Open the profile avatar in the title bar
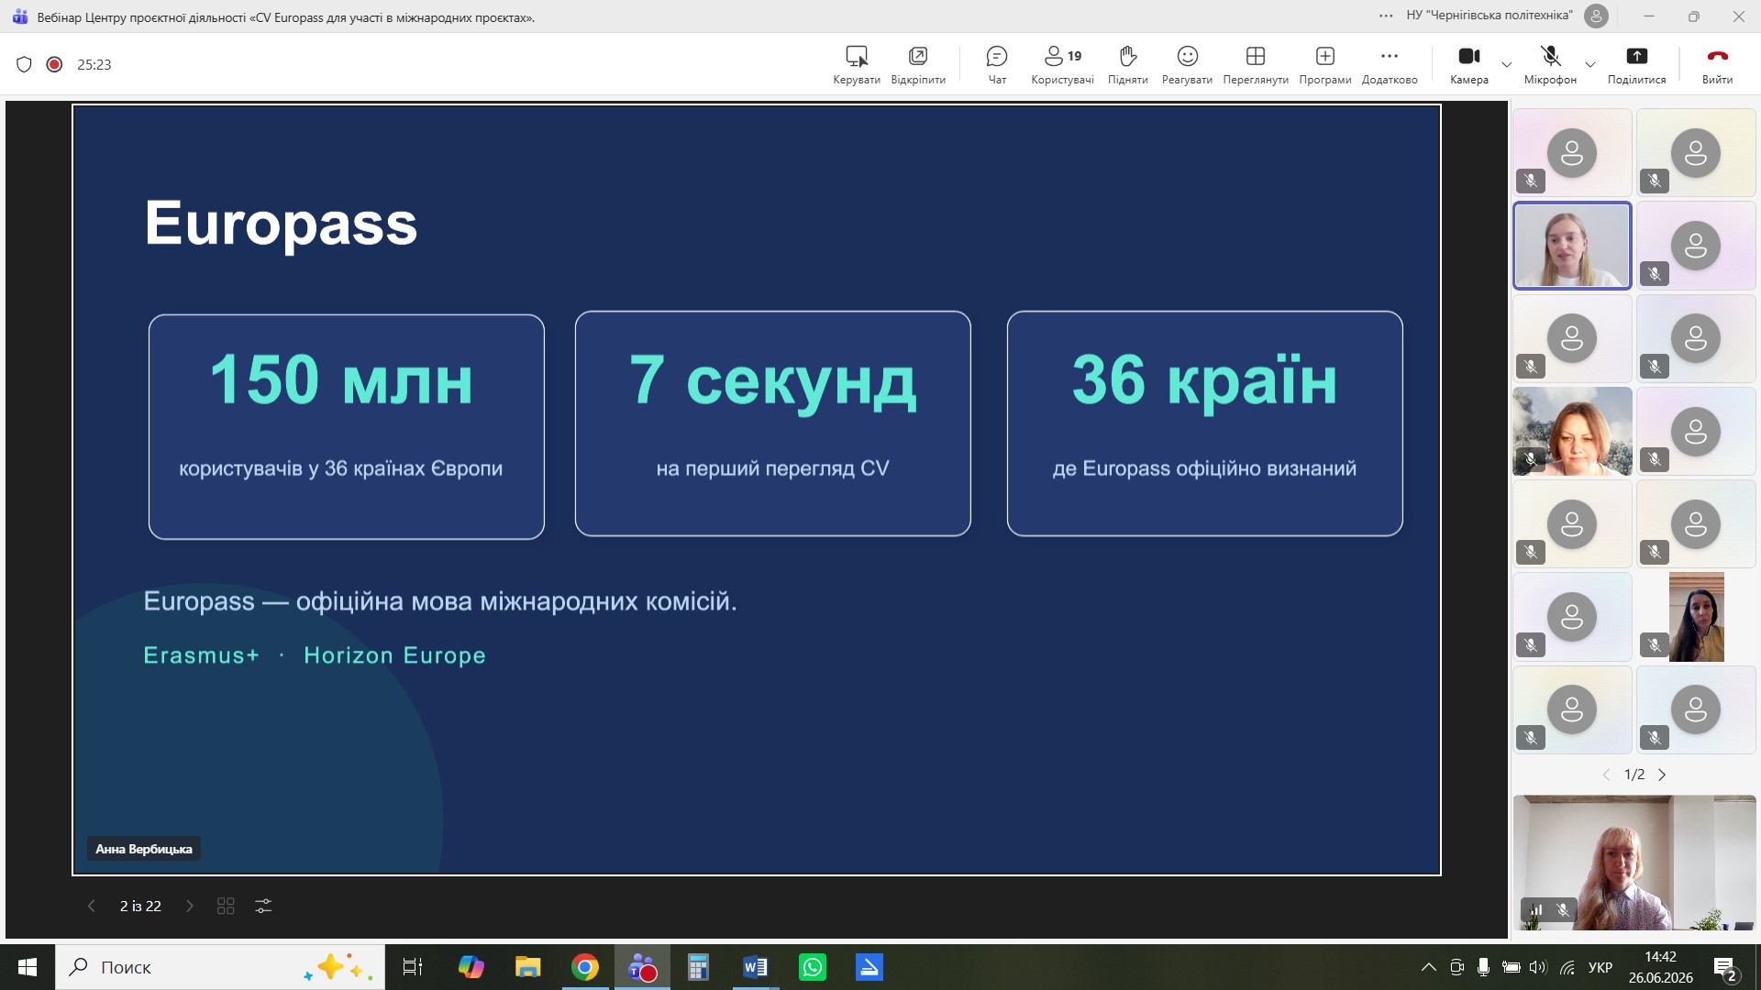The height and width of the screenshot is (990, 1761). tap(1597, 16)
